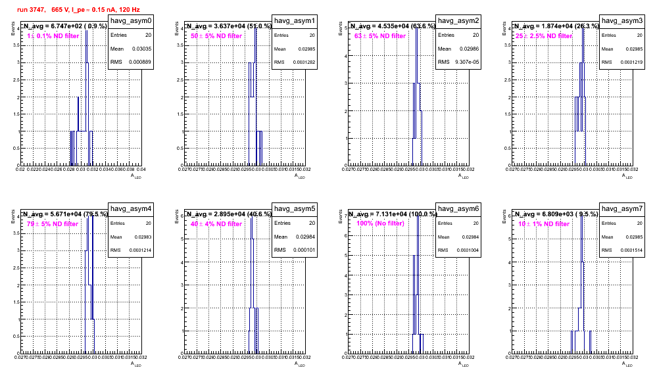Select the N_avg = 5.671e+04 label
This screenshot has width=655, height=376.
point(64,214)
